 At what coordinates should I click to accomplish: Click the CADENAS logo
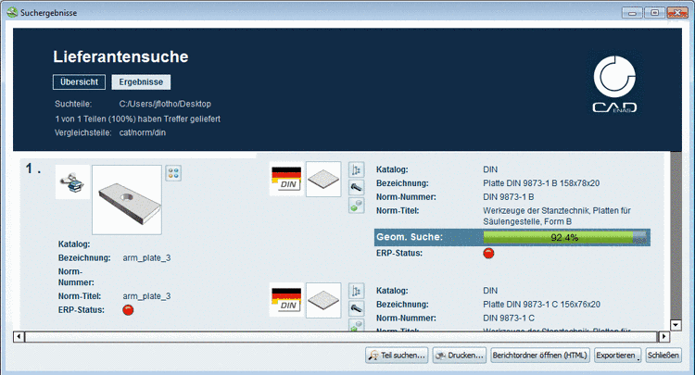[x=614, y=84]
